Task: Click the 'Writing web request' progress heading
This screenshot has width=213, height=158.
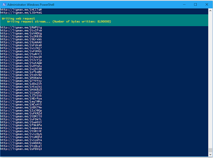Action: click(18, 19)
